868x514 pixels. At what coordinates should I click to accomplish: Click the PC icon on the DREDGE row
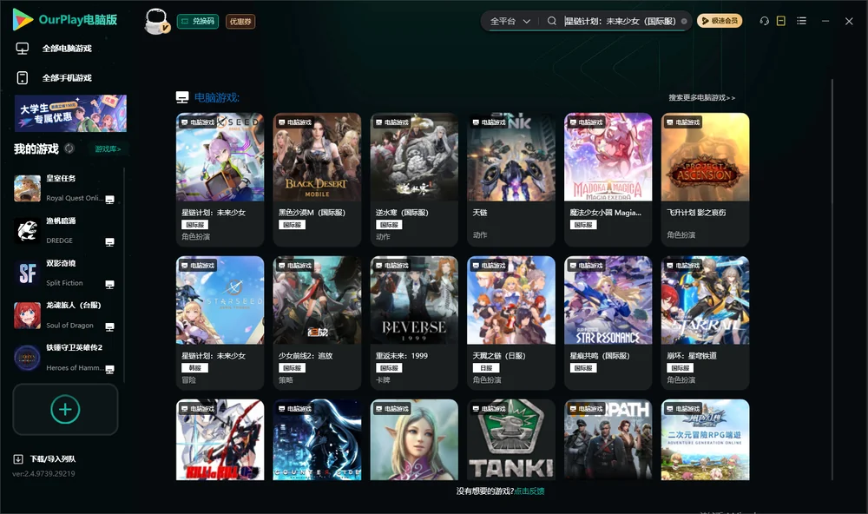tap(109, 242)
